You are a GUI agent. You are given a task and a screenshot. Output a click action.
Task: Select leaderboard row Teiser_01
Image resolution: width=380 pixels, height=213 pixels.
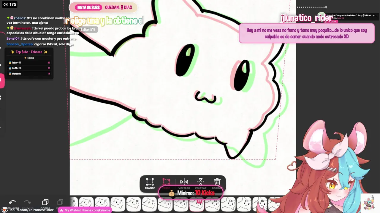(x=29, y=63)
